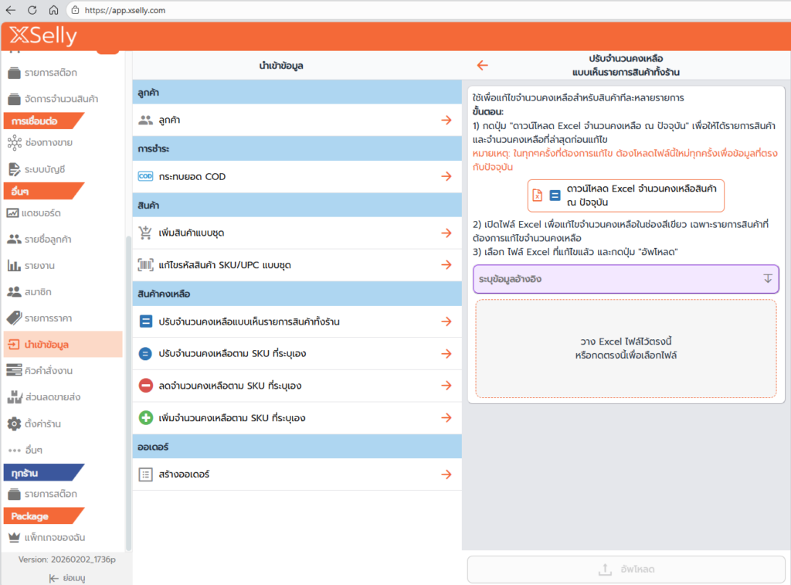Click the customers people icon in import list
This screenshot has height=585, width=791.
(x=146, y=121)
